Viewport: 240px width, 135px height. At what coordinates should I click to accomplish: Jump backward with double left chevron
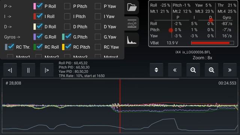coord(175,70)
